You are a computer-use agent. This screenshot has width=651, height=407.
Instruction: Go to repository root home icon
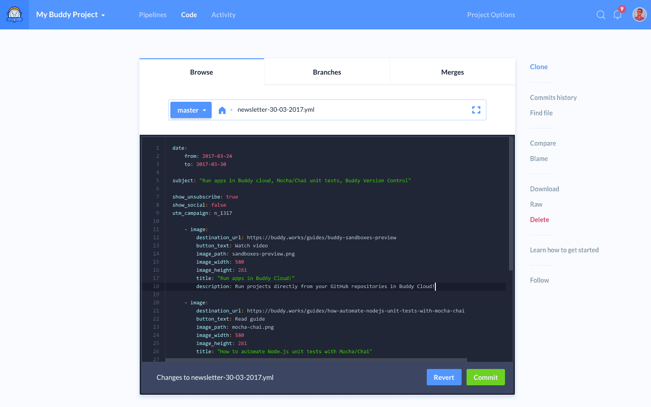(x=222, y=110)
